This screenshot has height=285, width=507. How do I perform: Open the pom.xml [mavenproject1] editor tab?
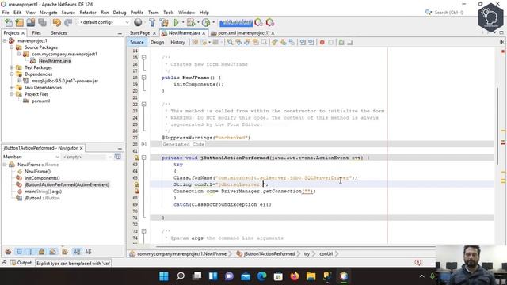point(242,33)
